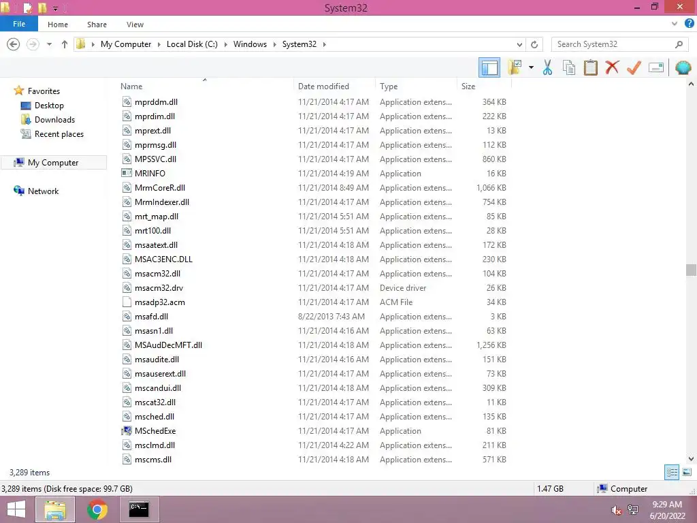Expand the ribbon with the chevron
This screenshot has height=523, width=697.
coord(675,24)
